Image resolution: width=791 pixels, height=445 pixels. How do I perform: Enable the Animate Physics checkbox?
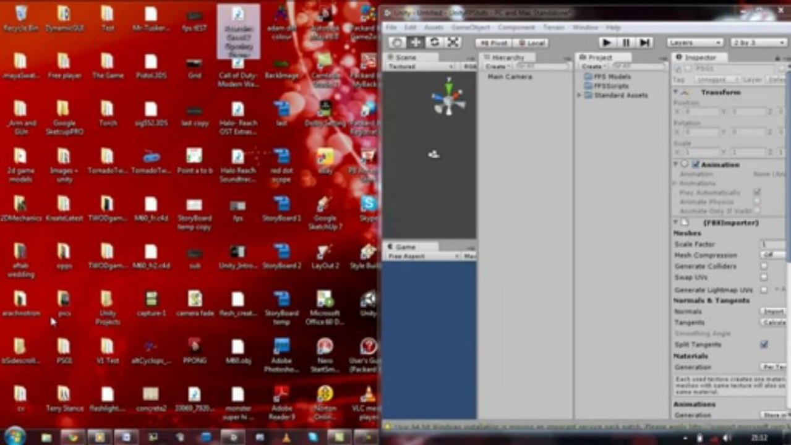[757, 201]
